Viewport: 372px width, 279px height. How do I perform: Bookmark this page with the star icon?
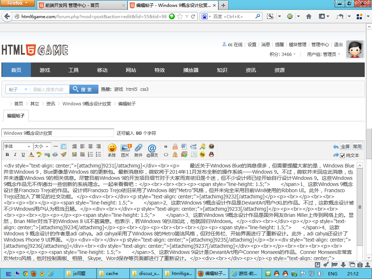[x=180, y=16]
